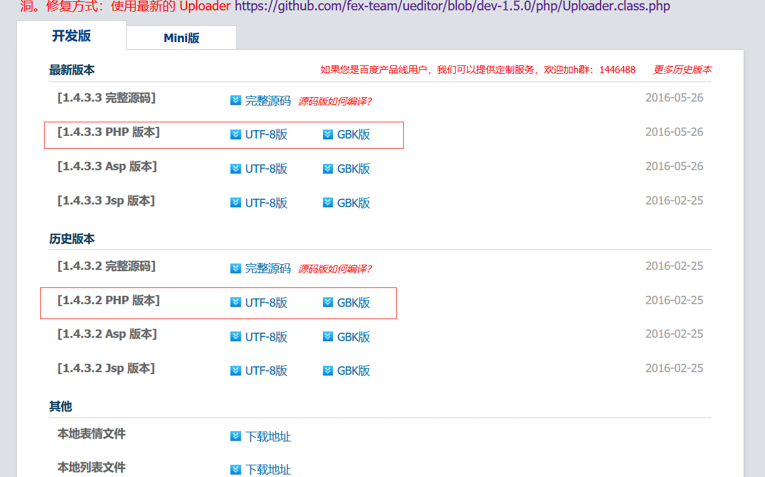
Task: Download 1.4.3.3 Jsp UTF-8版
Action: pyautogui.click(x=266, y=203)
